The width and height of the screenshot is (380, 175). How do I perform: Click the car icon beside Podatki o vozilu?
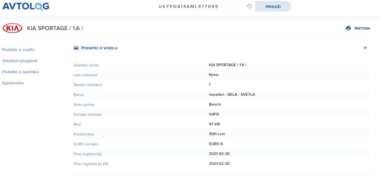tap(76, 48)
